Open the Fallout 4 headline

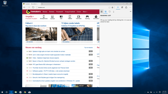click(29, 23)
